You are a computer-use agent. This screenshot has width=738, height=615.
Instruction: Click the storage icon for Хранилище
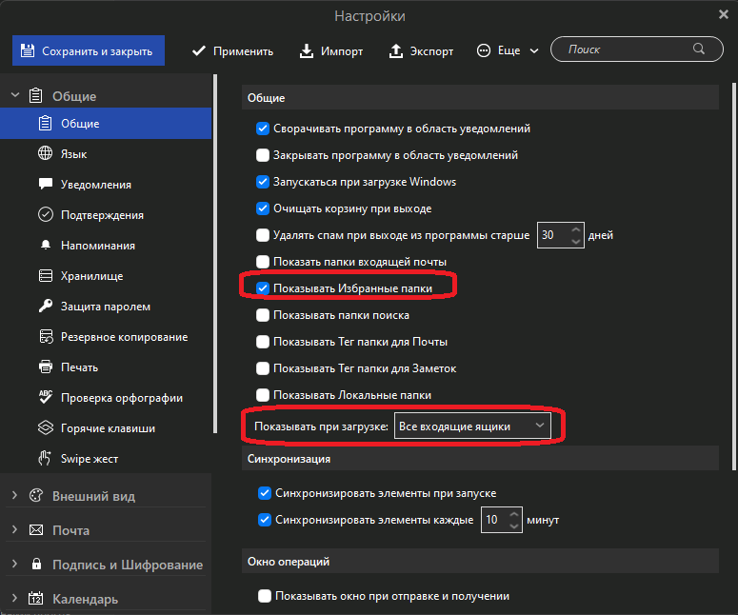coord(45,275)
